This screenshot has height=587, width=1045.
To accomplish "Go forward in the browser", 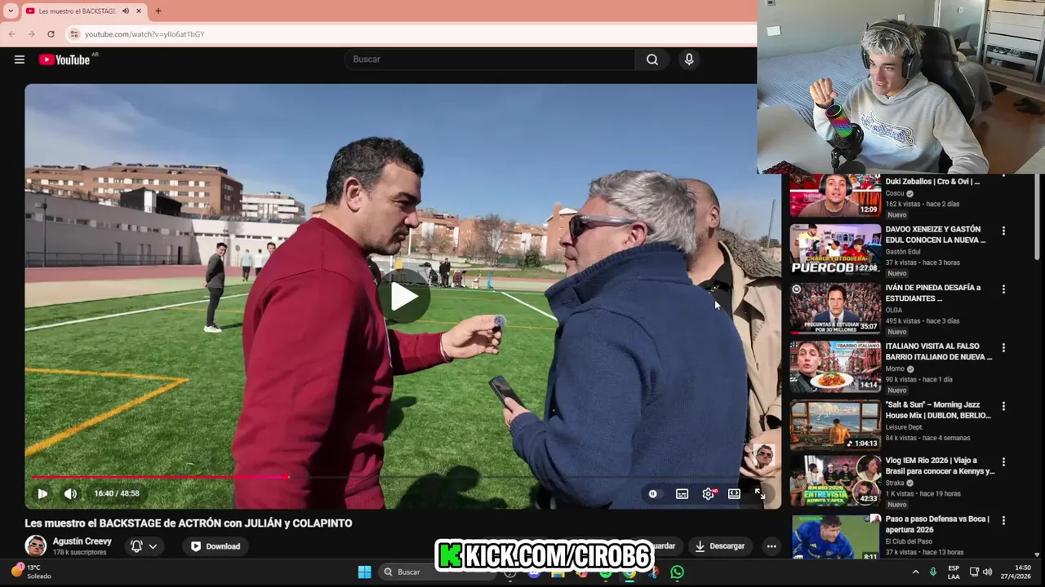I will click(31, 34).
